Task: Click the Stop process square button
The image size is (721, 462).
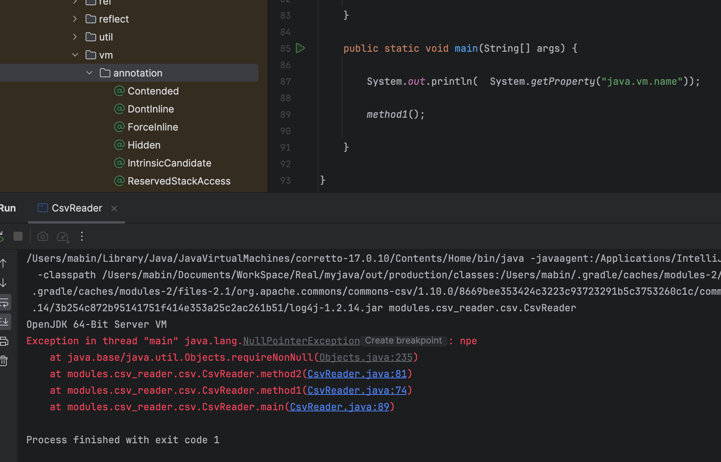Action: click(x=18, y=236)
